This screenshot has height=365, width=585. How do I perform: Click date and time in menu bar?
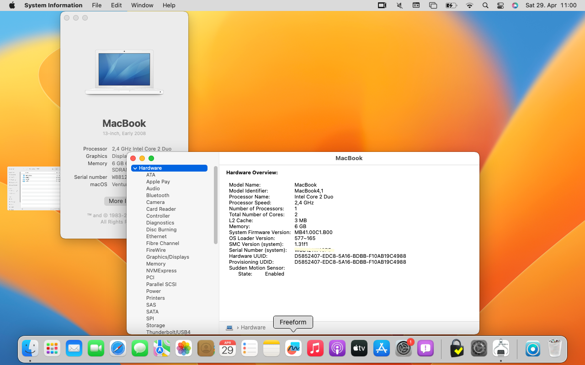tap(551, 5)
